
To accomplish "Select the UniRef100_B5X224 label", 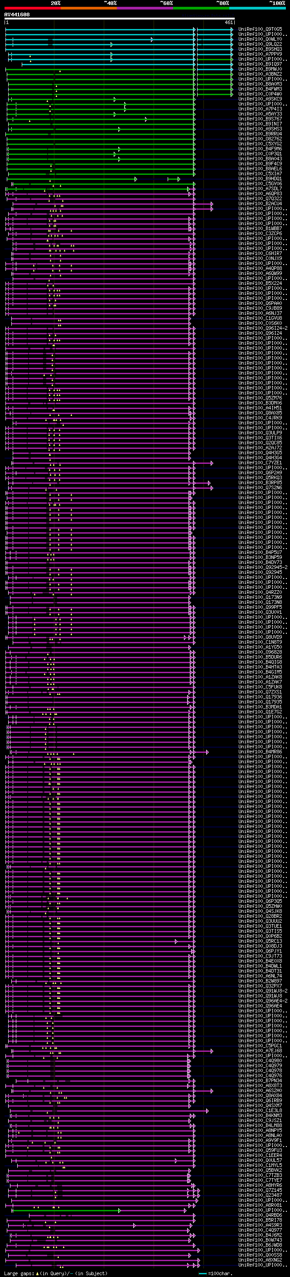I will pos(260,284).
